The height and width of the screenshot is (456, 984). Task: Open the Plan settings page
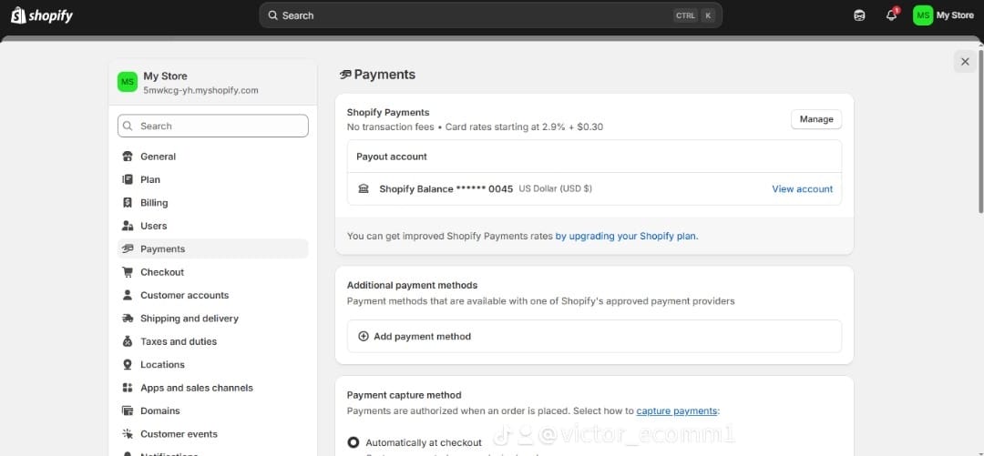(212, 179)
